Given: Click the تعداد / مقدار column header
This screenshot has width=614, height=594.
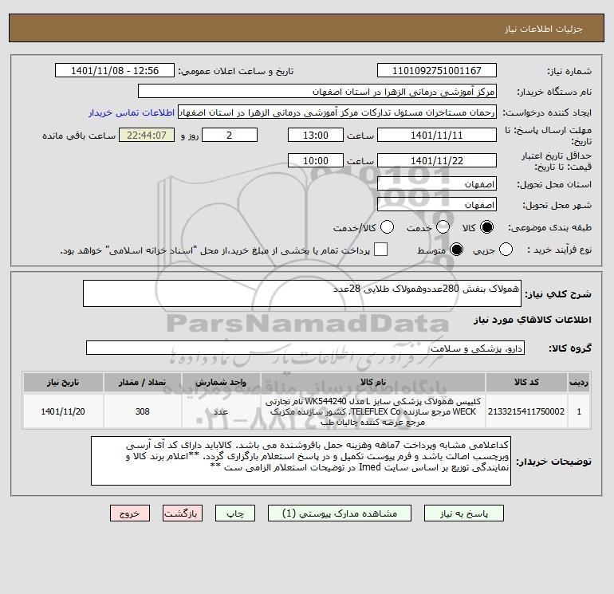Looking at the screenshot, I should [143, 382].
